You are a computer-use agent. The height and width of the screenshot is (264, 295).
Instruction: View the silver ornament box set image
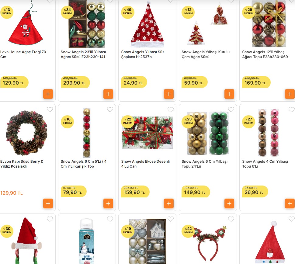[147, 241]
